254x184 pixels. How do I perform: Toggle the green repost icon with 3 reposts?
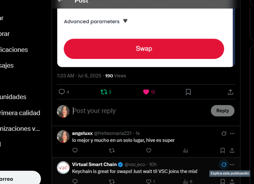click(x=104, y=92)
